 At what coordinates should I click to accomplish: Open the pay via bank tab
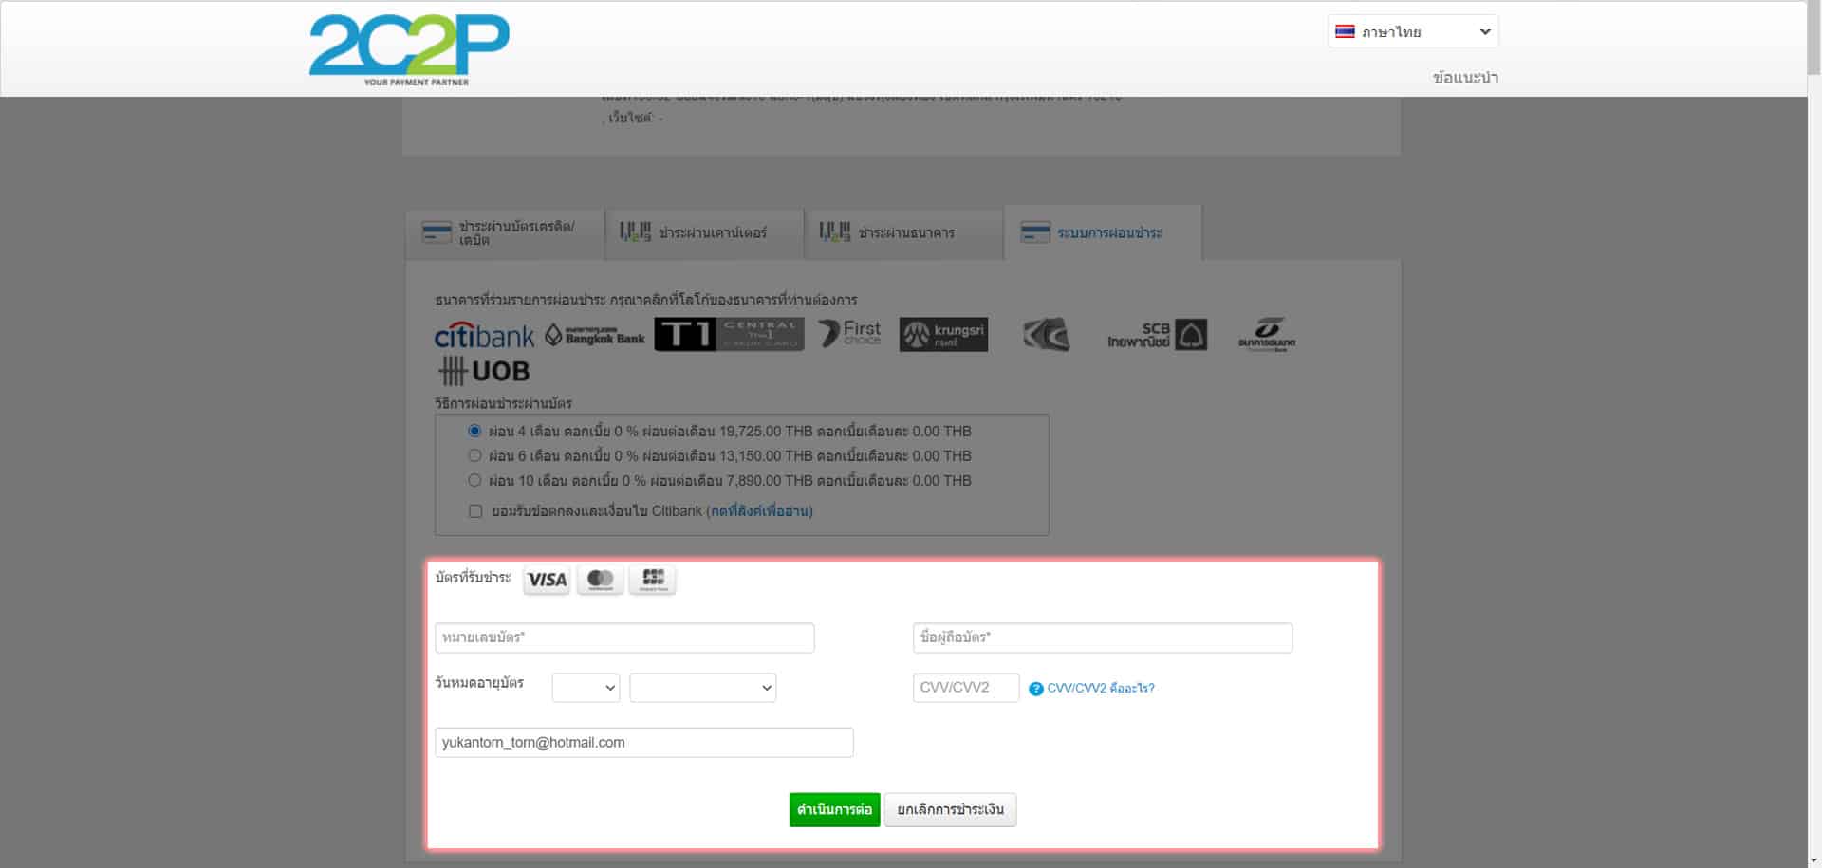(x=903, y=232)
